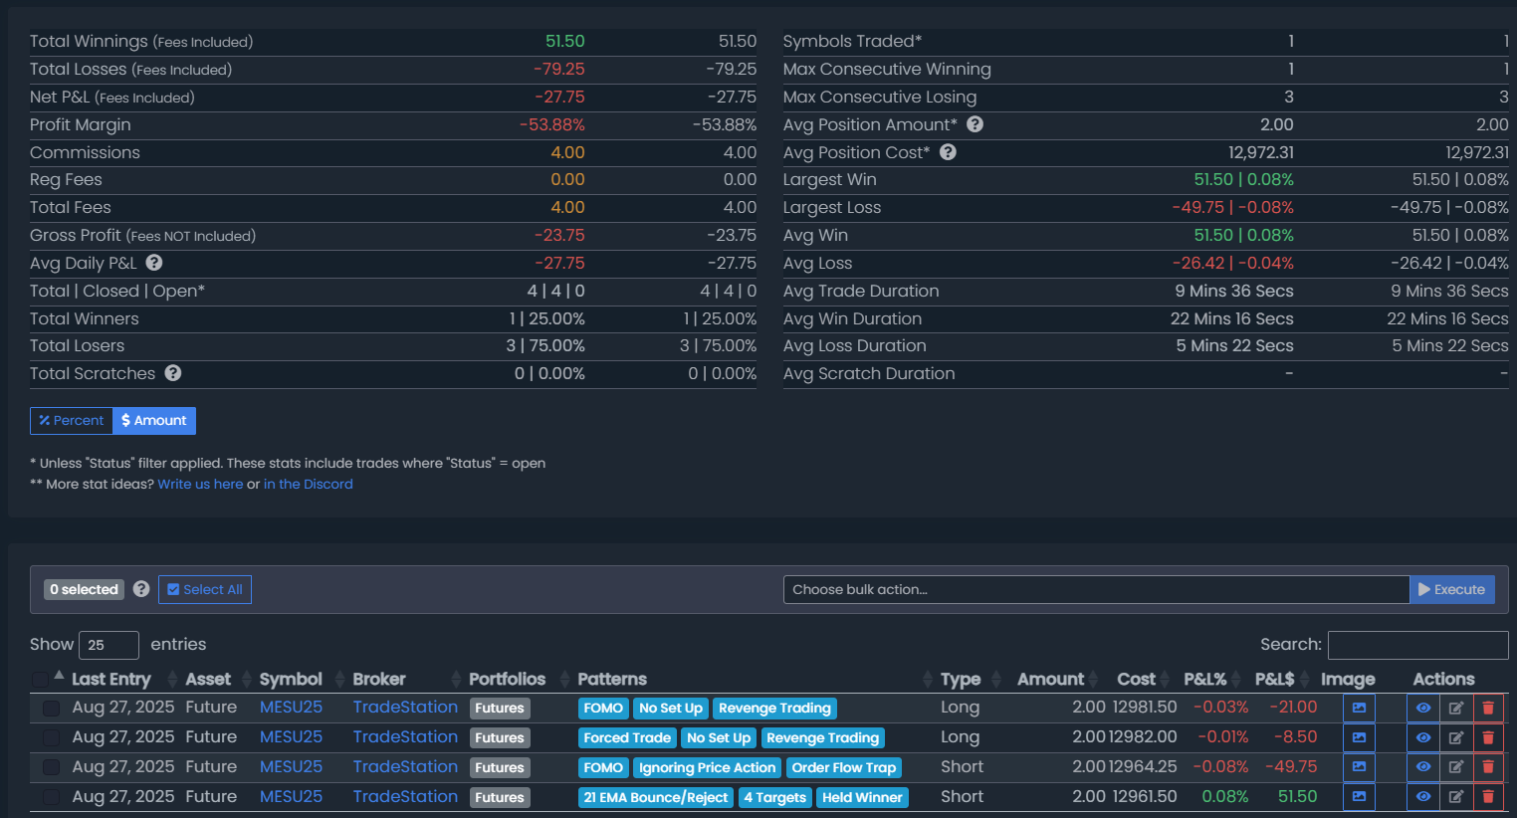Toggle the header select-all rows checkbox

click(40, 679)
